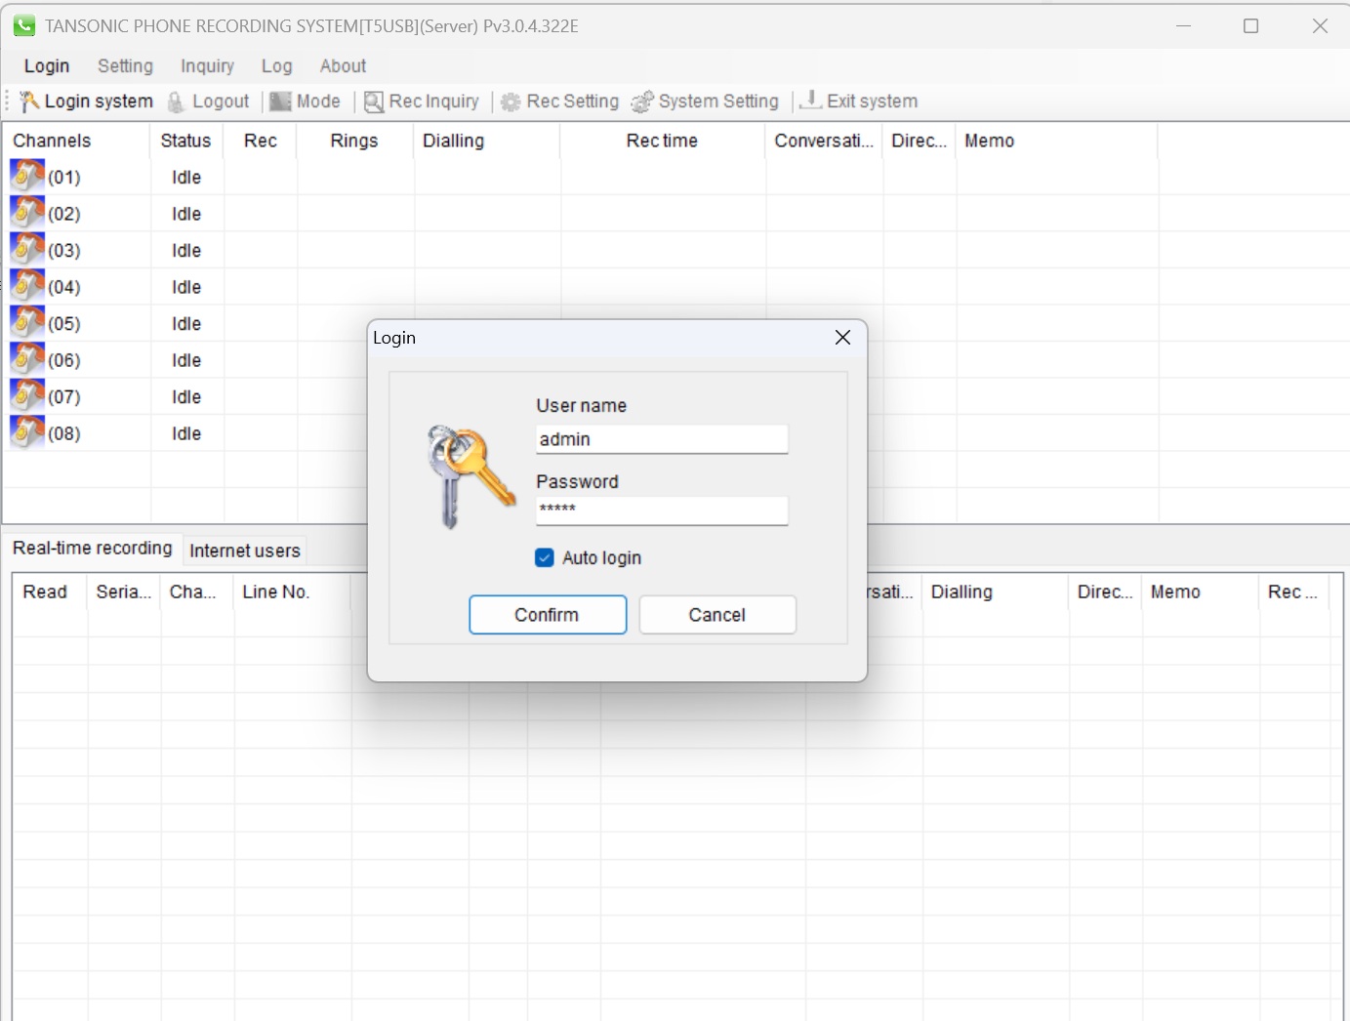Switch to the Internet users tab
The image size is (1350, 1021).
pos(245,551)
